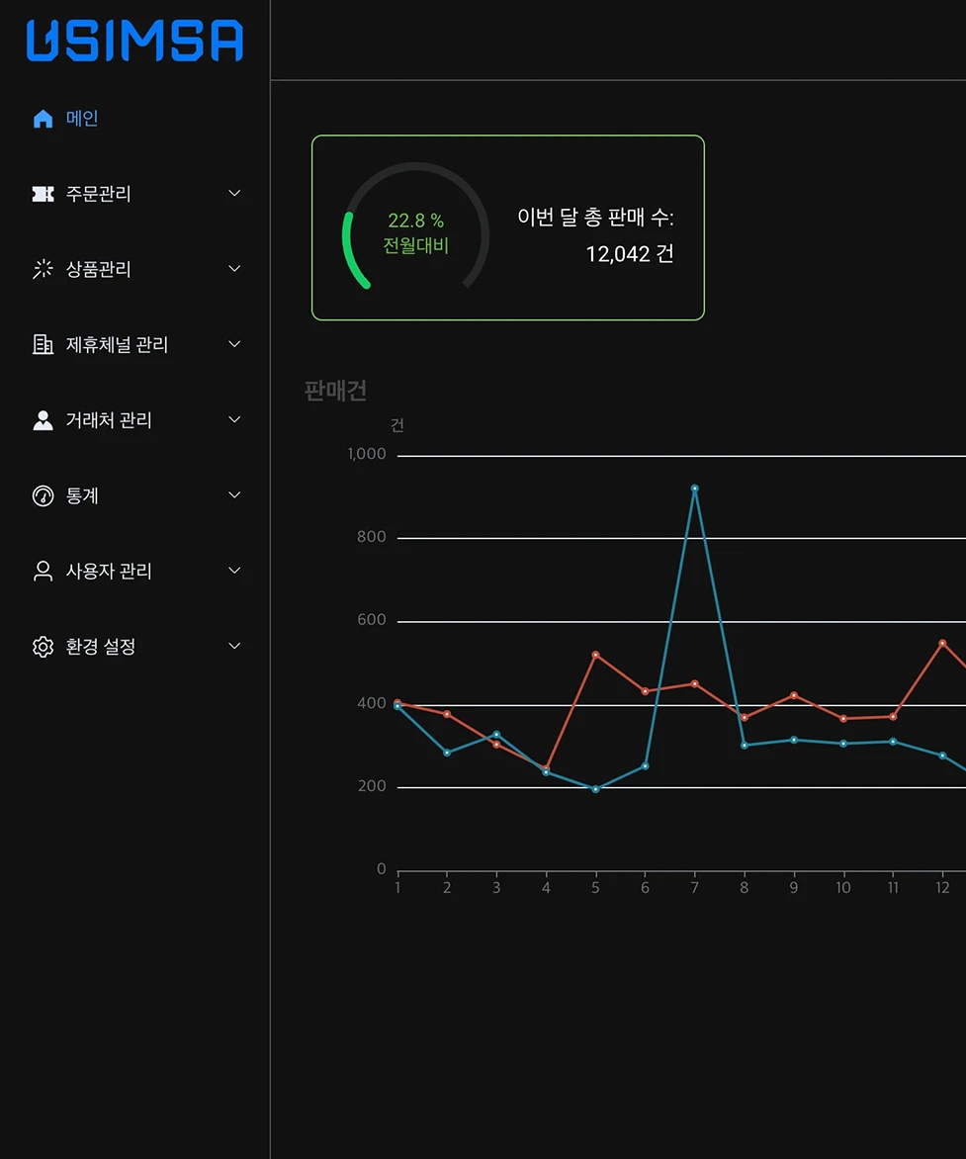Click the green 22.8% progress gauge

click(x=415, y=229)
